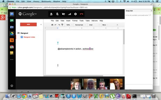Open Hangout settings gear

point(75,14)
